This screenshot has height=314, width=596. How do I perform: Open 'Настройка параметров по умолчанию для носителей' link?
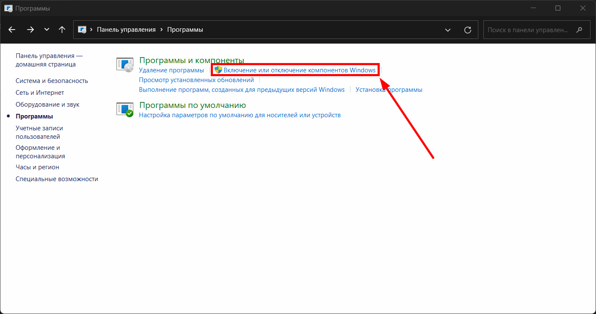(x=240, y=115)
